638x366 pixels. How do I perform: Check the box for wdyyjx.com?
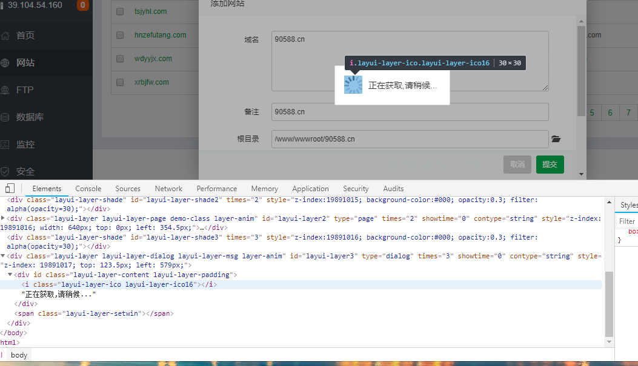(x=120, y=59)
